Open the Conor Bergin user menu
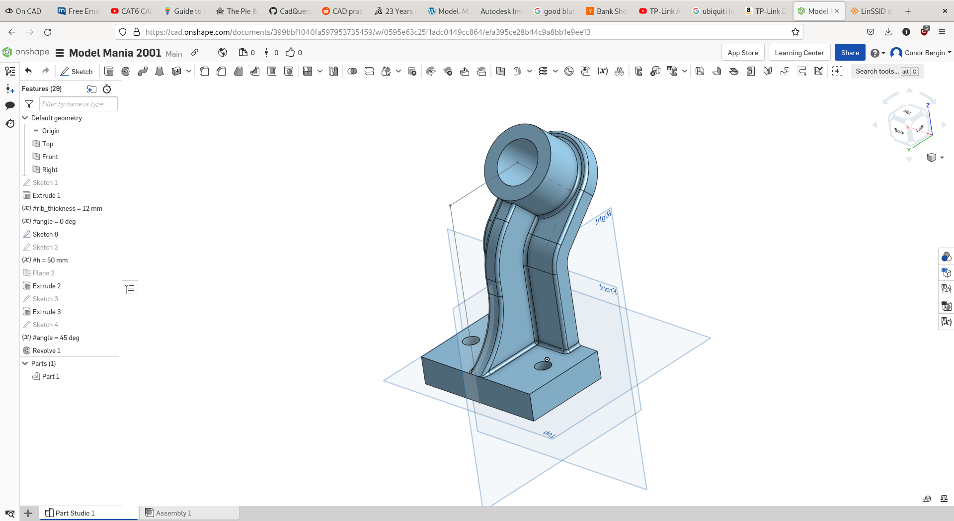 click(x=921, y=53)
